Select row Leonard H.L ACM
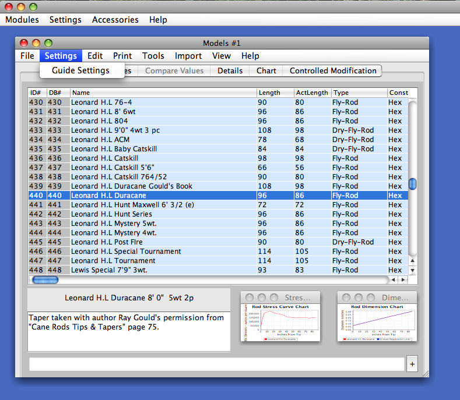Image resolution: width=460 pixels, height=400 pixels. [218, 140]
